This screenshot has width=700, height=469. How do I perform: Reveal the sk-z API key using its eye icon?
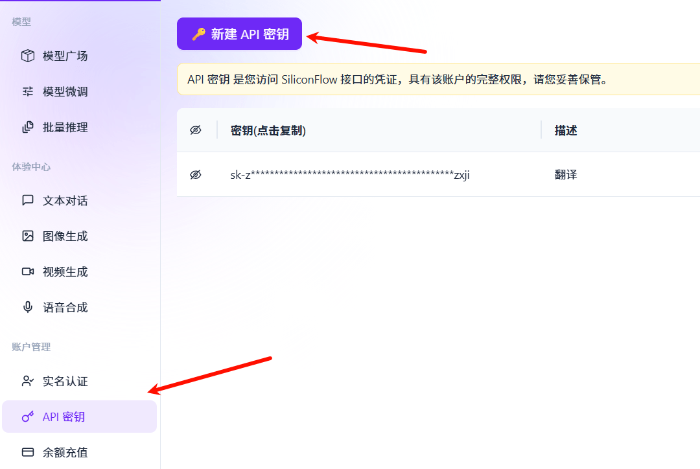(x=194, y=175)
